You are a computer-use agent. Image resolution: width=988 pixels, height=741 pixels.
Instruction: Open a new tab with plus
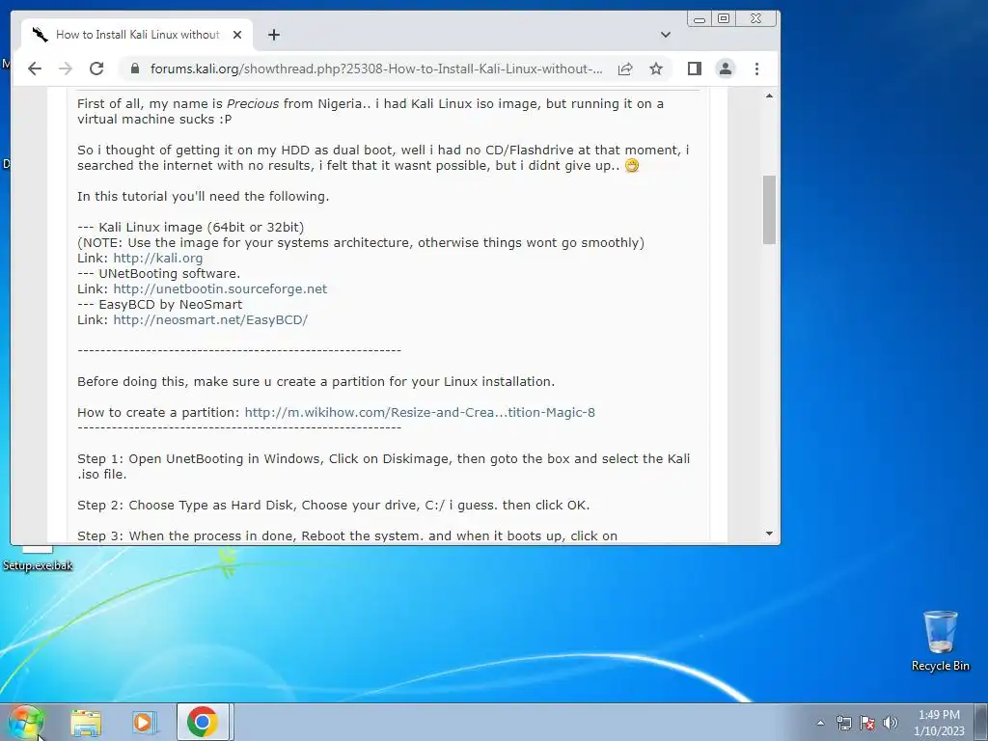(x=273, y=35)
